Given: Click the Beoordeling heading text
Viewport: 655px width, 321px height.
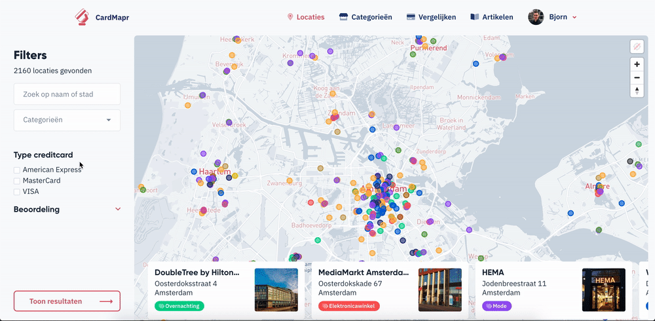Looking at the screenshot, I should (x=37, y=210).
